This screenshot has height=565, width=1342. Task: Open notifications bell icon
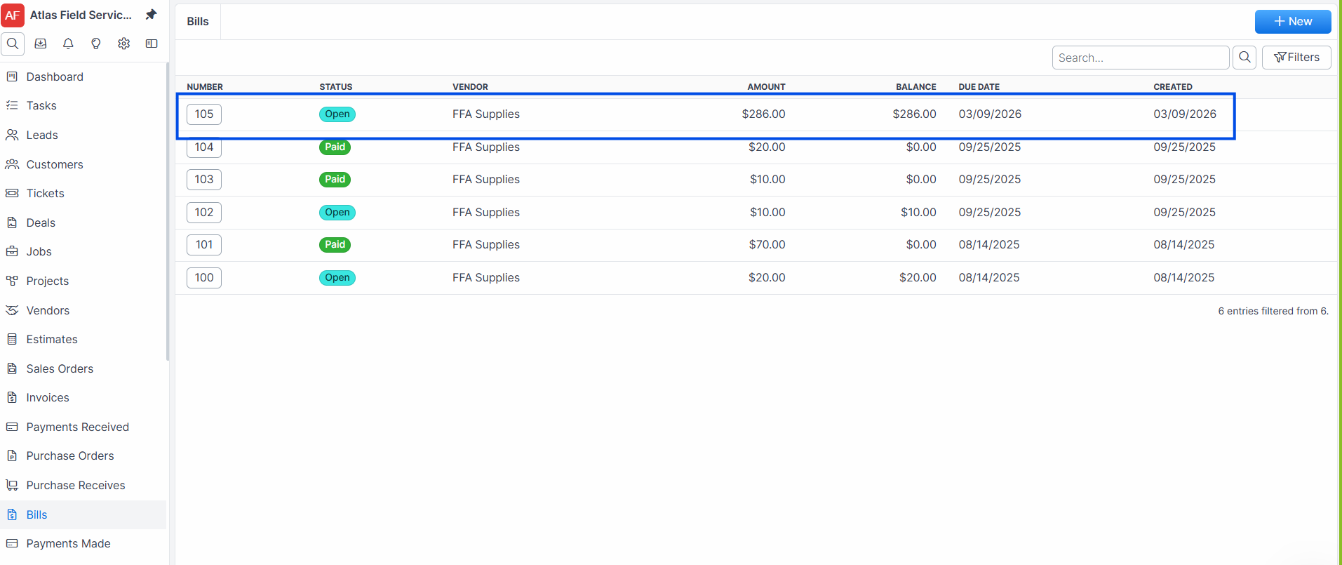click(x=68, y=44)
